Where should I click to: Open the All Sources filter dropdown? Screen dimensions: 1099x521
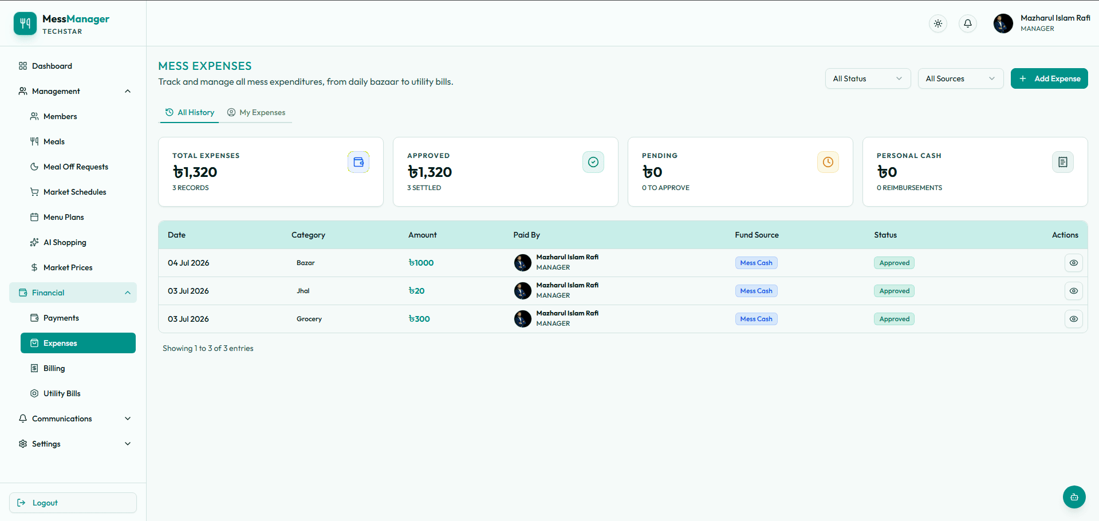[960, 78]
